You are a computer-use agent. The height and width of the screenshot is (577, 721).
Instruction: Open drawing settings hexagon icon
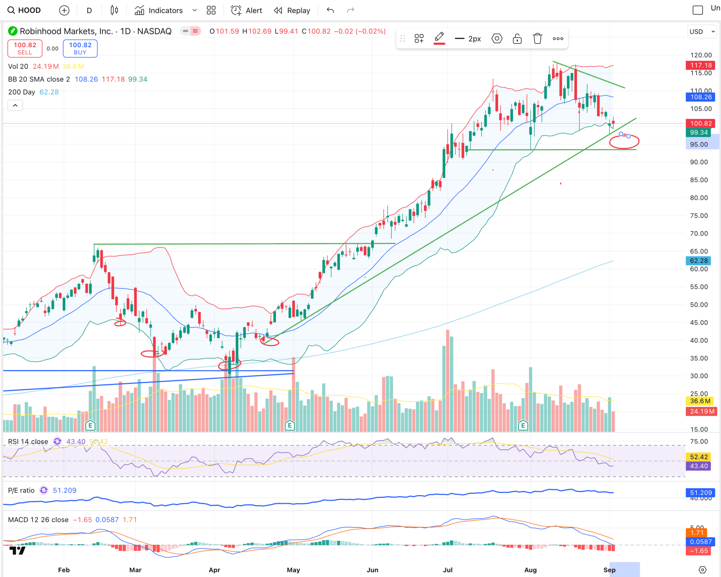[x=497, y=38]
